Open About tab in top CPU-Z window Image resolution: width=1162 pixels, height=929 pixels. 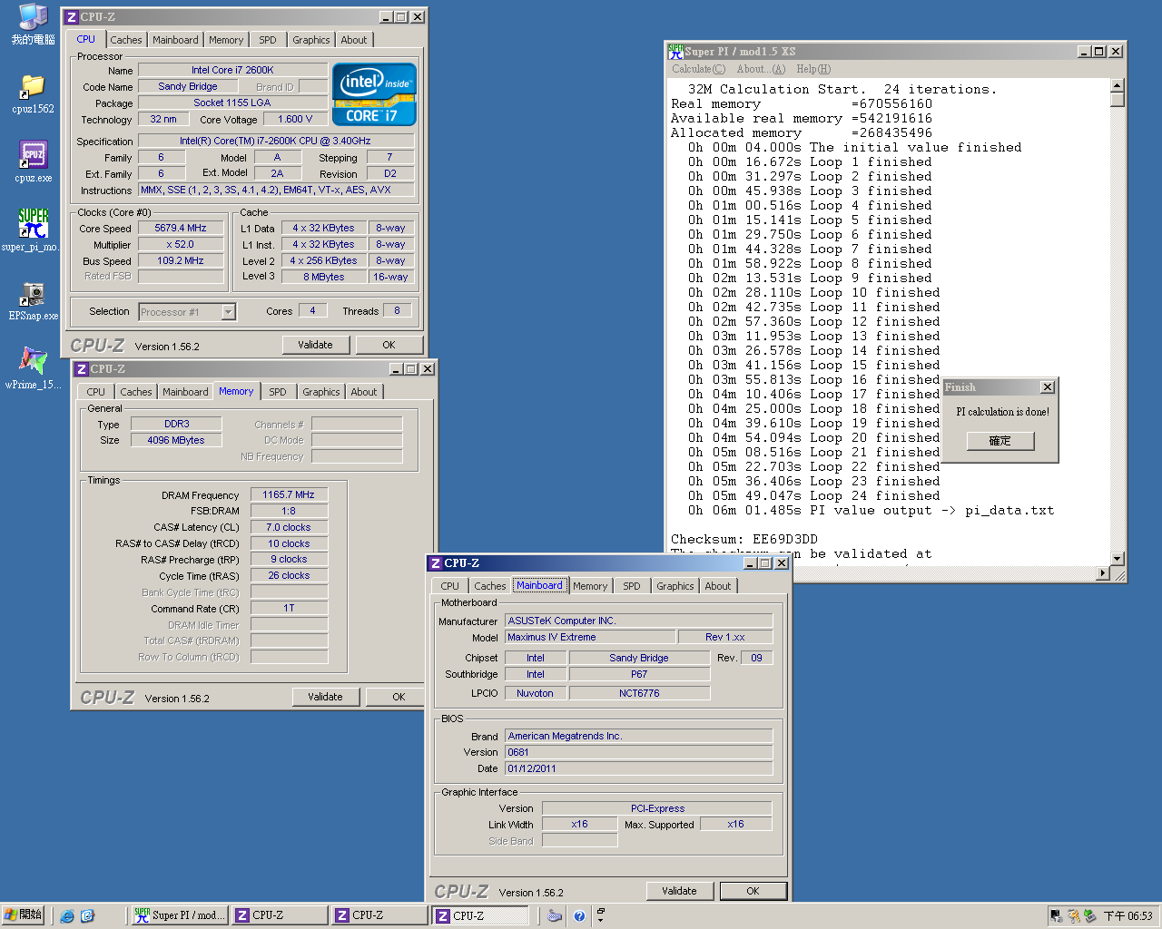point(354,40)
